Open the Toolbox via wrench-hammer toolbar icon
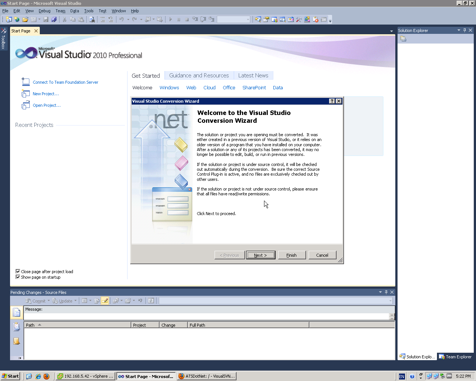The image size is (476, 381). point(299,19)
